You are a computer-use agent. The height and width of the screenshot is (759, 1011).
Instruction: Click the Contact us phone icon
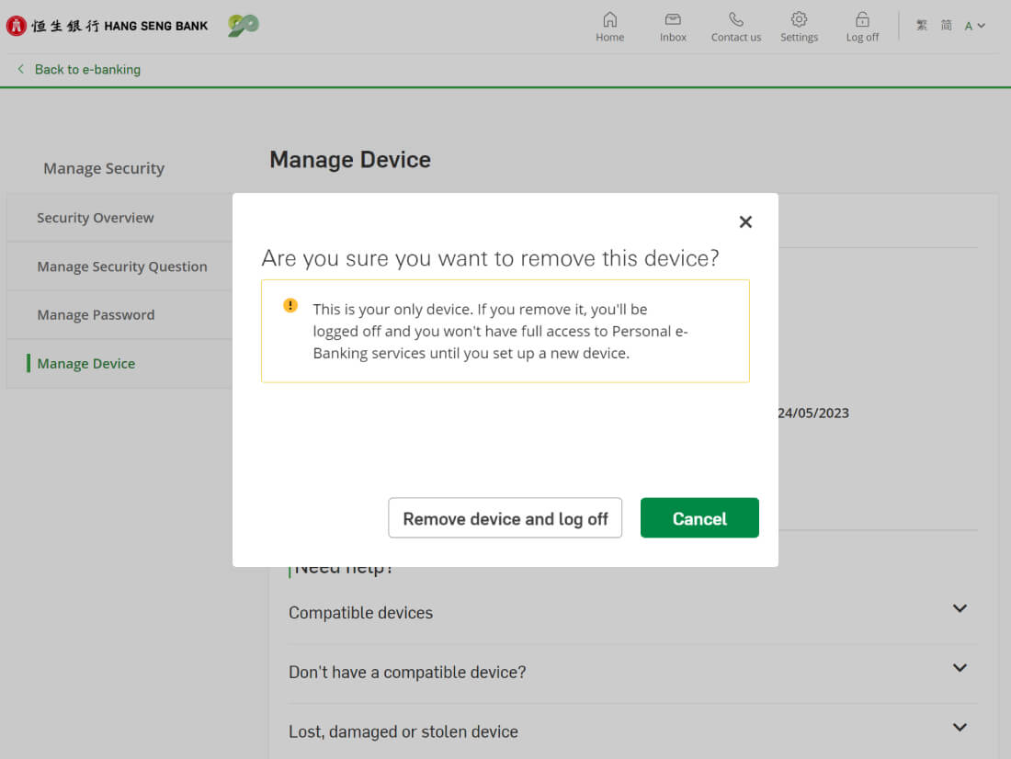click(735, 20)
